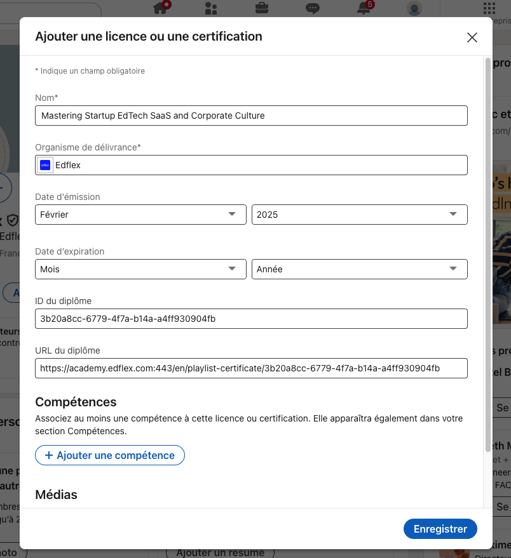Click the Médias section heading
511x558 pixels.
(57, 495)
